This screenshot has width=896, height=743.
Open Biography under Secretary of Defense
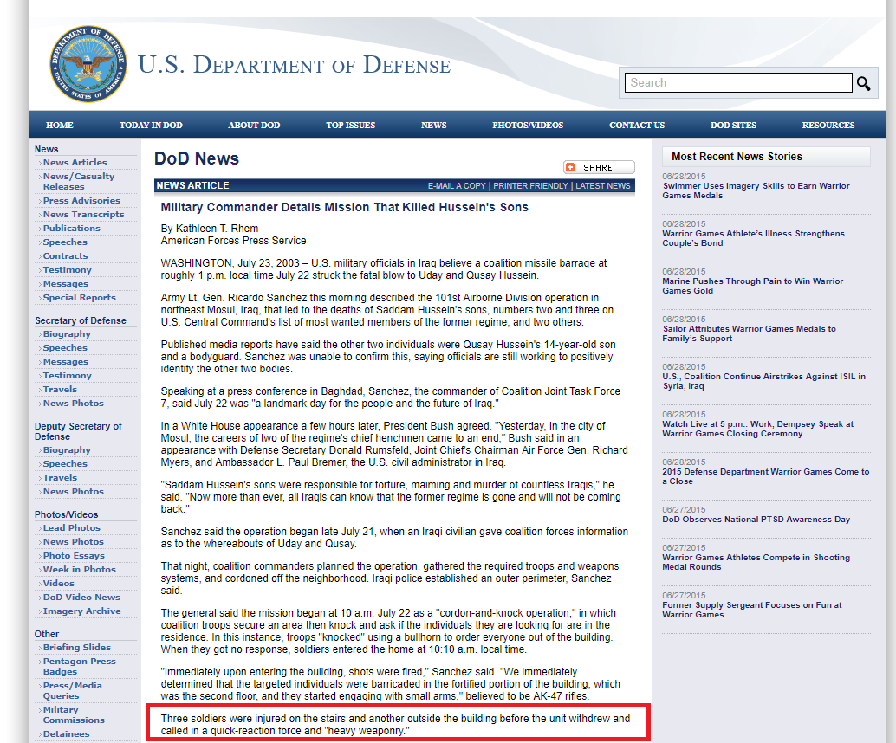click(x=67, y=334)
